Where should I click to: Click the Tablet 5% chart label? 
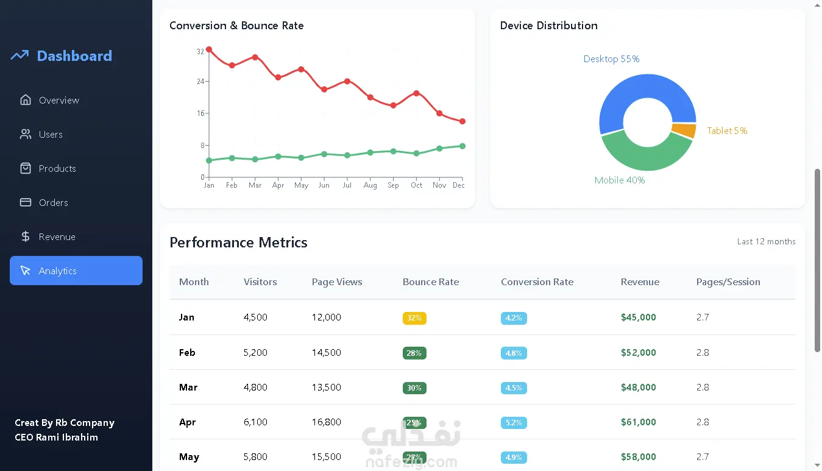(727, 131)
